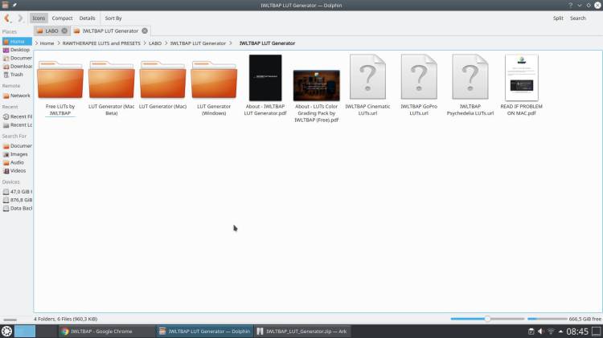
Task: Adjust the icon zoom slider
Action: [x=487, y=319]
